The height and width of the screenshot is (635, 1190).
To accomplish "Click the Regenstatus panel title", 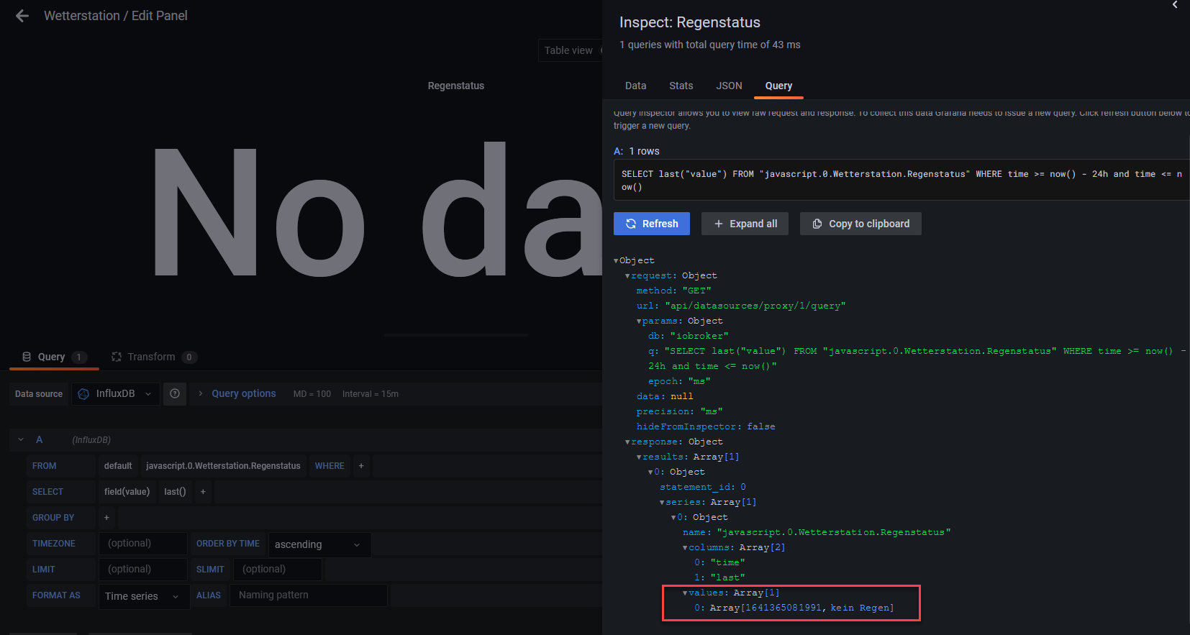I will point(456,86).
